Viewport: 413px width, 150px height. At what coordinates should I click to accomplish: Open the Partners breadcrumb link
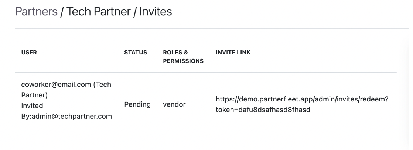coord(36,11)
